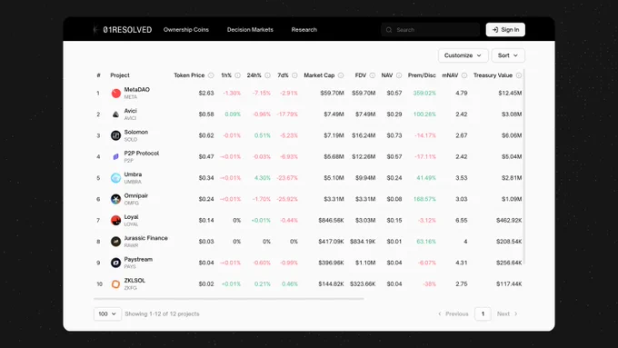
Task: Click the MetaDAO project icon
Action: (x=116, y=94)
